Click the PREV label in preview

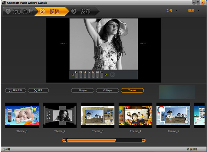click(x=63, y=43)
